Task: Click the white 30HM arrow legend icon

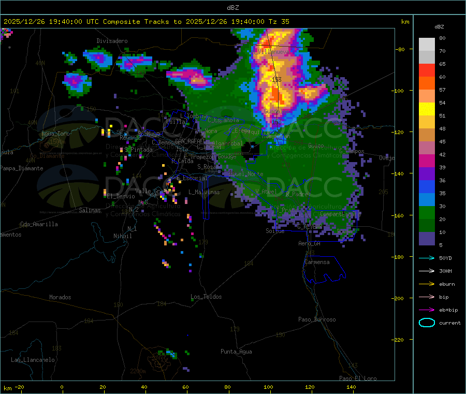Action: tap(427, 271)
